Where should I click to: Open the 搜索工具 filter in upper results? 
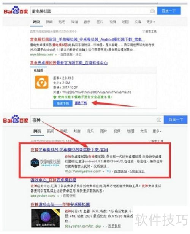click(149, 32)
